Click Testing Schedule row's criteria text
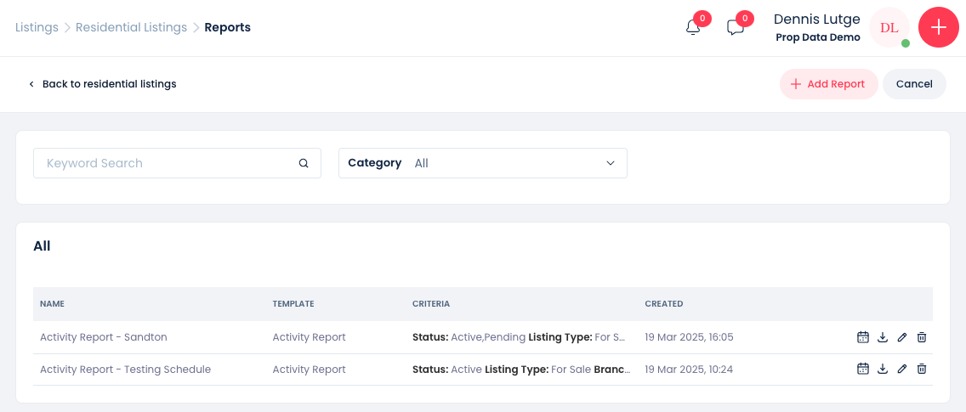The height and width of the screenshot is (412, 966). coord(521,369)
